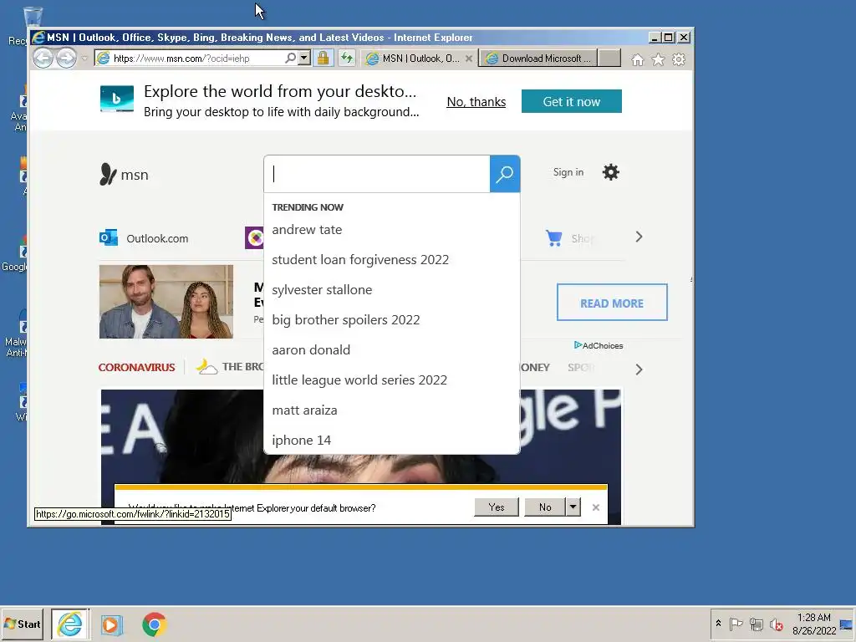Dismiss the banner with No, thanks
Image resolution: width=856 pixels, height=642 pixels.
click(x=476, y=101)
